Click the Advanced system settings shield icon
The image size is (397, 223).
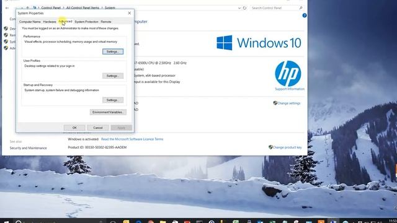pos(6,48)
